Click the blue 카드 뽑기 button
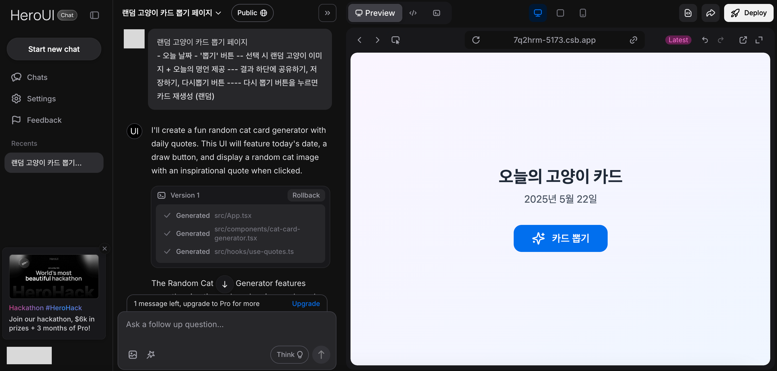 560,238
